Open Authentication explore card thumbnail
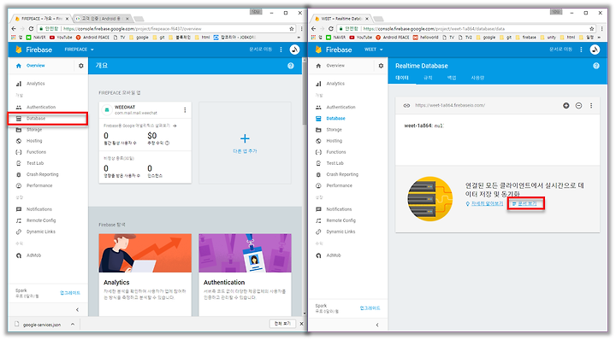The width and height of the screenshot is (616, 340). tap(246, 254)
